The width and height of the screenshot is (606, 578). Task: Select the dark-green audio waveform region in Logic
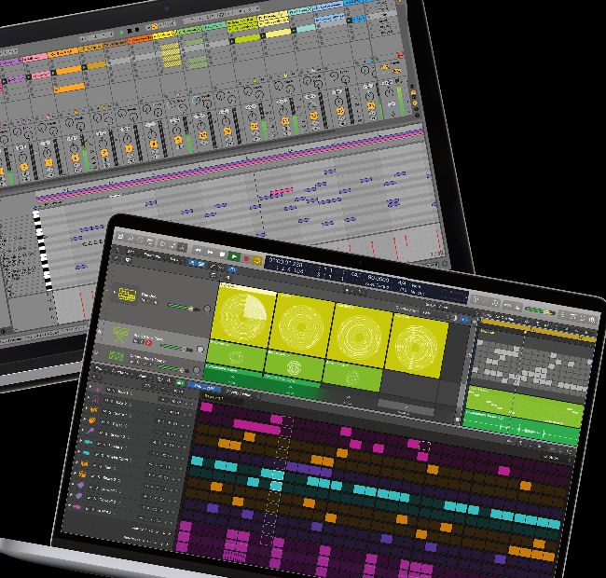pyautogui.click(x=521, y=428)
